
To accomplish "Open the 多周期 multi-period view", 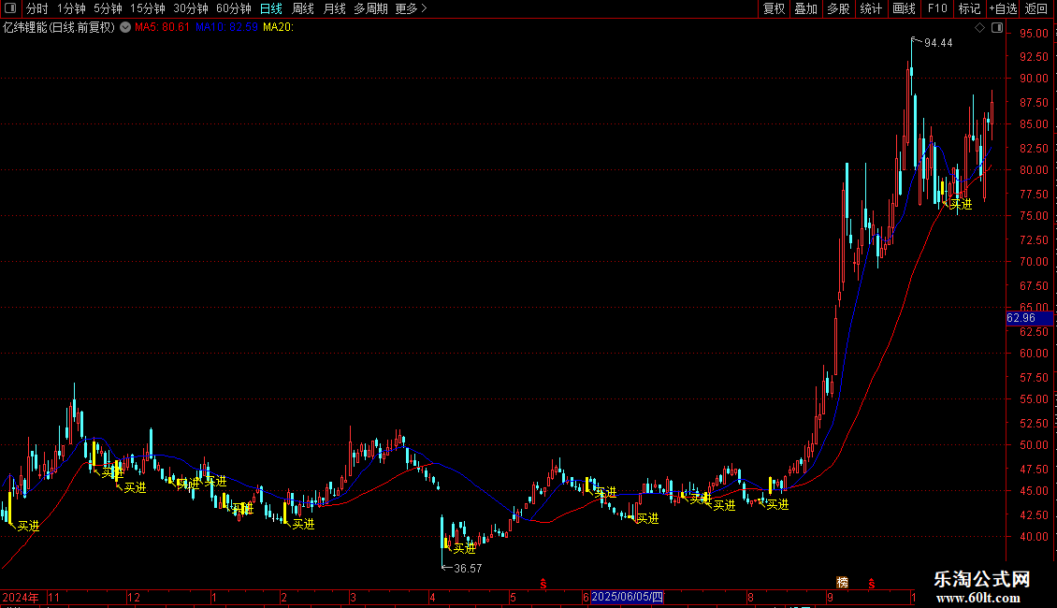I will click(370, 8).
